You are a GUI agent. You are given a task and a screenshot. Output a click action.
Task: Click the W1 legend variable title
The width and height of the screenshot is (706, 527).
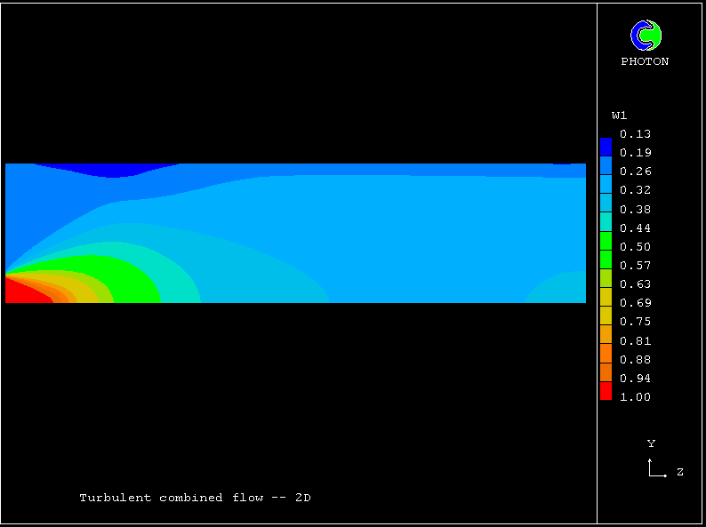click(619, 116)
